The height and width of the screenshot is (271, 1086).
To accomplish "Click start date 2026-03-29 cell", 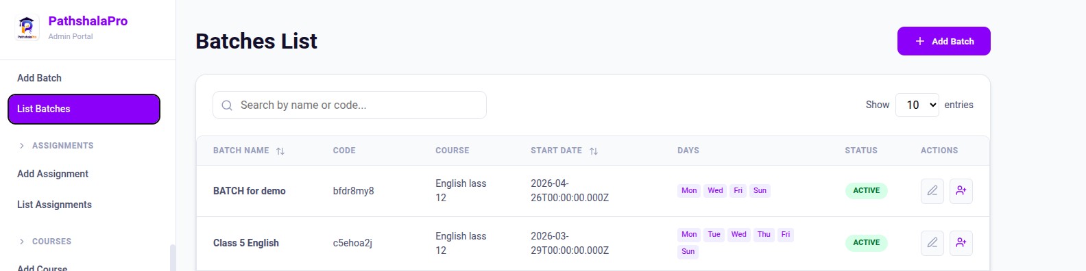I will pyautogui.click(x=570, y=243).
